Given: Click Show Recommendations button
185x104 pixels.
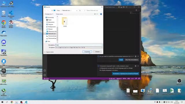Looking at the screenshot, I should point(132,60).
